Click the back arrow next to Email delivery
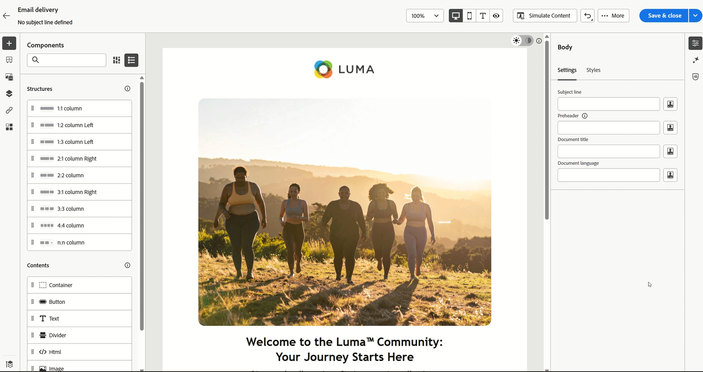The width and height of the screenshot is (703, 372). pyautogui.click(x=6, y=16)
